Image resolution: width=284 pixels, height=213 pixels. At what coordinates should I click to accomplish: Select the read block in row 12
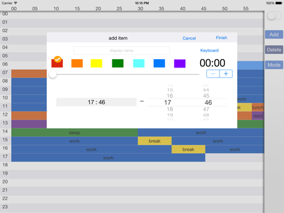click(258, 116)
